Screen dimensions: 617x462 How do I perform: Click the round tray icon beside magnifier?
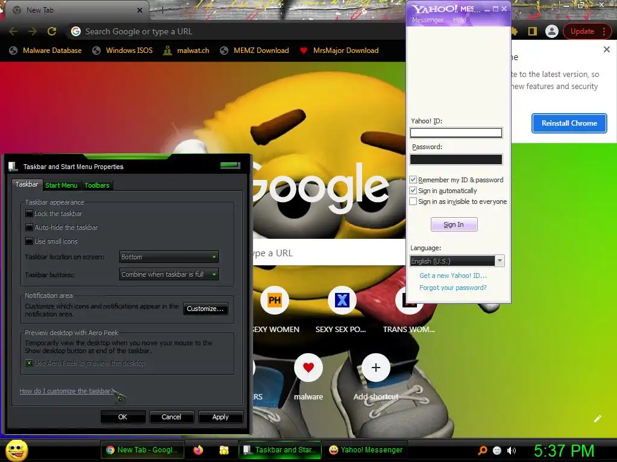click(497, 451)
